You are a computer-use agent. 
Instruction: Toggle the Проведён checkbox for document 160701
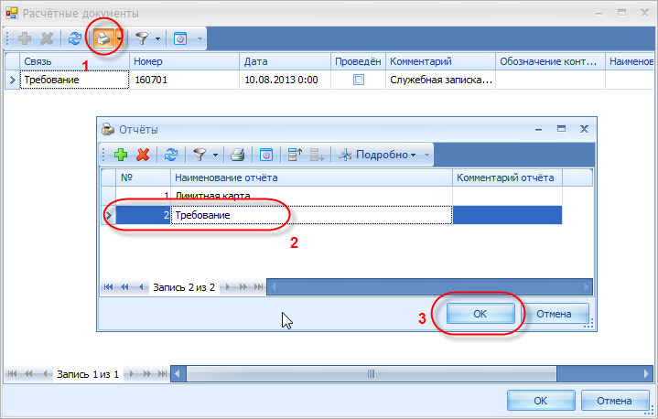pyautogui.click(x=359, y=80)
